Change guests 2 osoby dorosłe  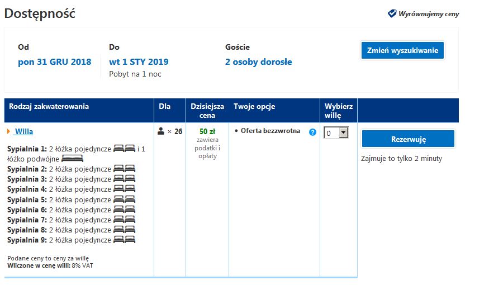[259, 61]
